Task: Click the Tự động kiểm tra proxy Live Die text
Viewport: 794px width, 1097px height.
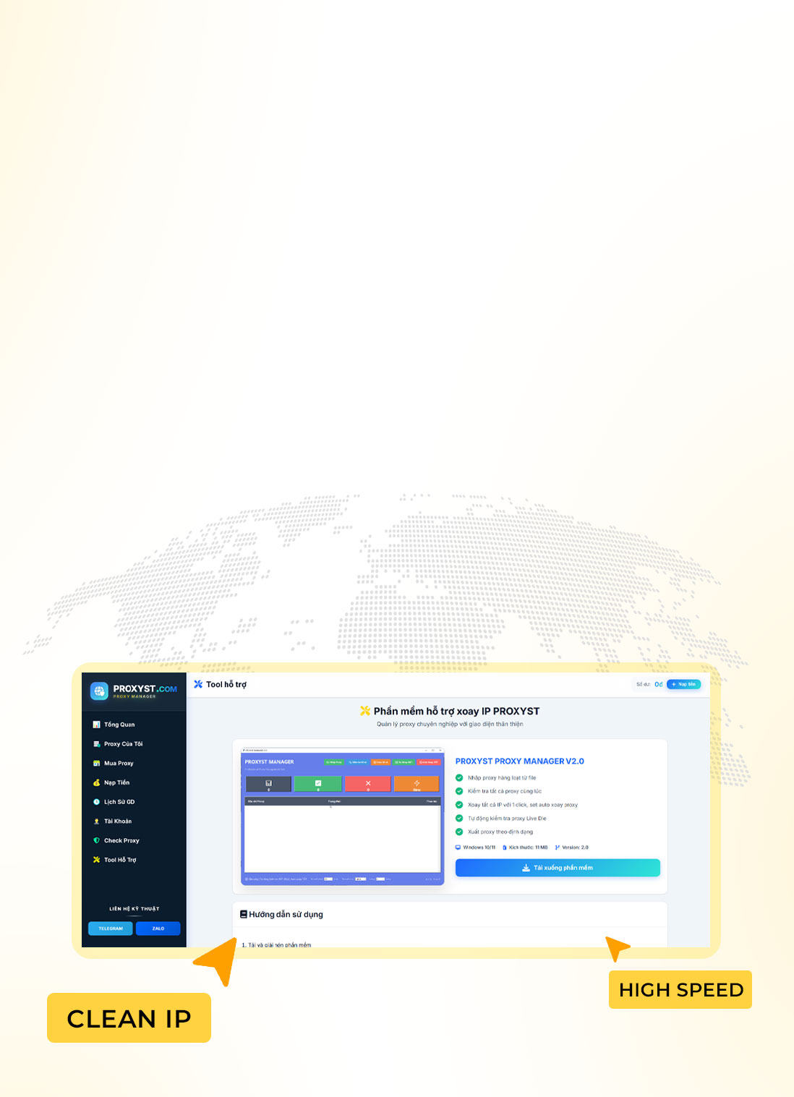Action: pos(507,819)
